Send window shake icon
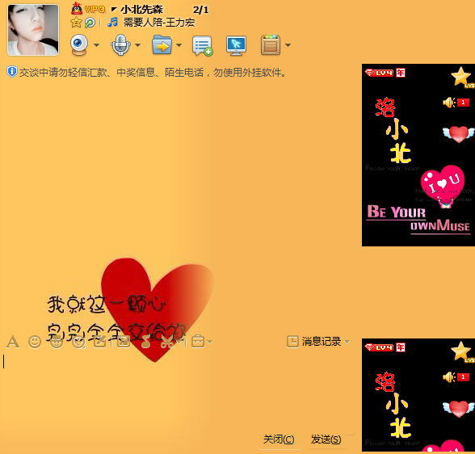Image resolution: width=475 pixels, height=454 pixels. pyautogui.click(x=79, y=342)
